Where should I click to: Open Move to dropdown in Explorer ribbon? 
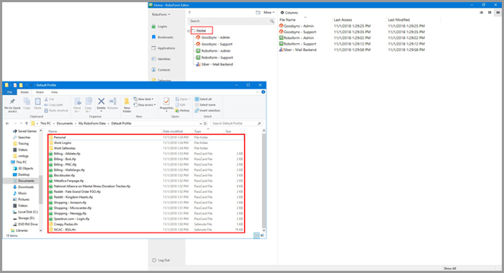tap(77, 105)
